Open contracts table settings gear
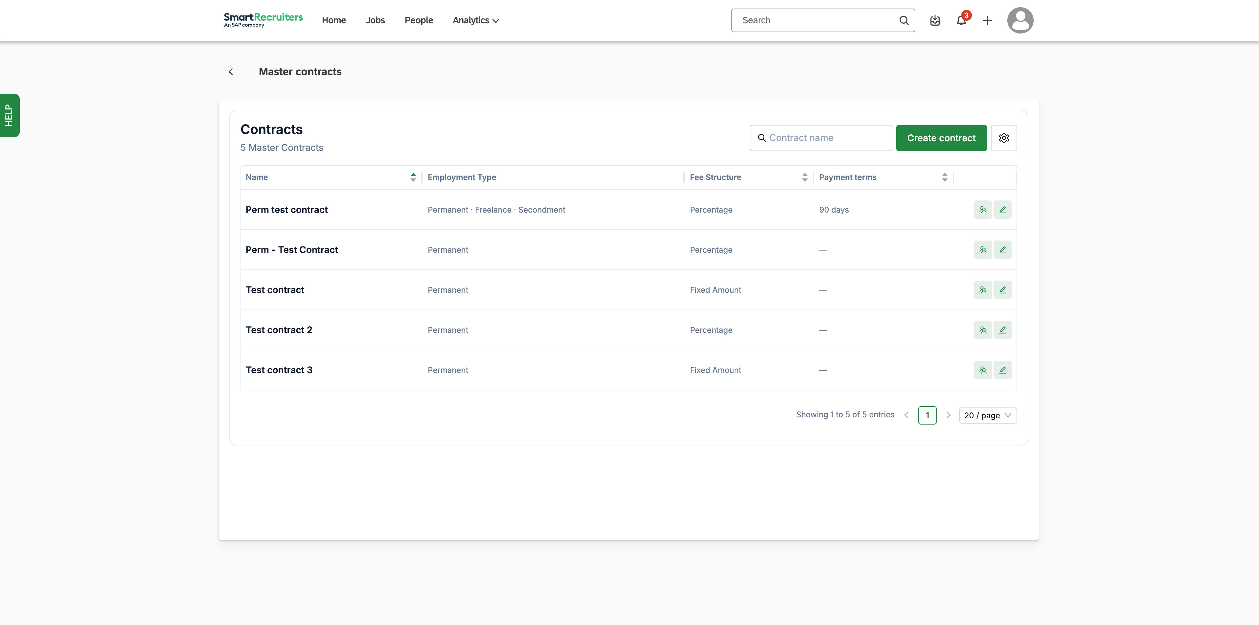The image size is (1259, 625). coord(1003,138)
